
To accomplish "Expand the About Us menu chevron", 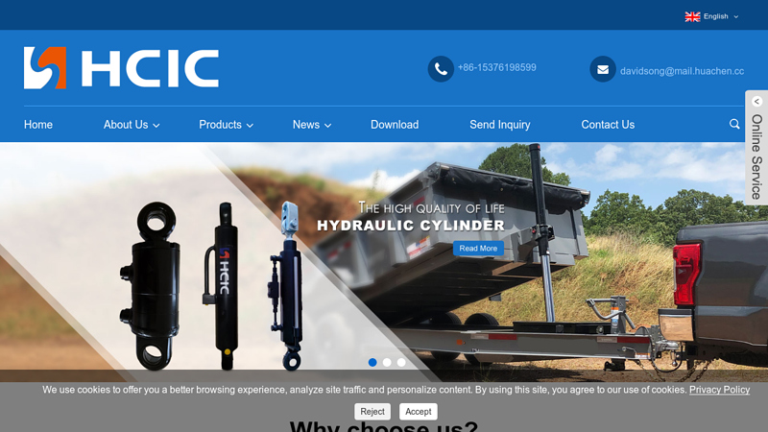I will tap(156, 126).
